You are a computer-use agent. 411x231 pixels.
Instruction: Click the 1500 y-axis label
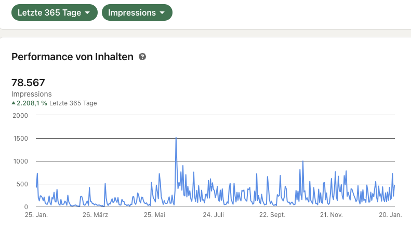pos(21,139)
